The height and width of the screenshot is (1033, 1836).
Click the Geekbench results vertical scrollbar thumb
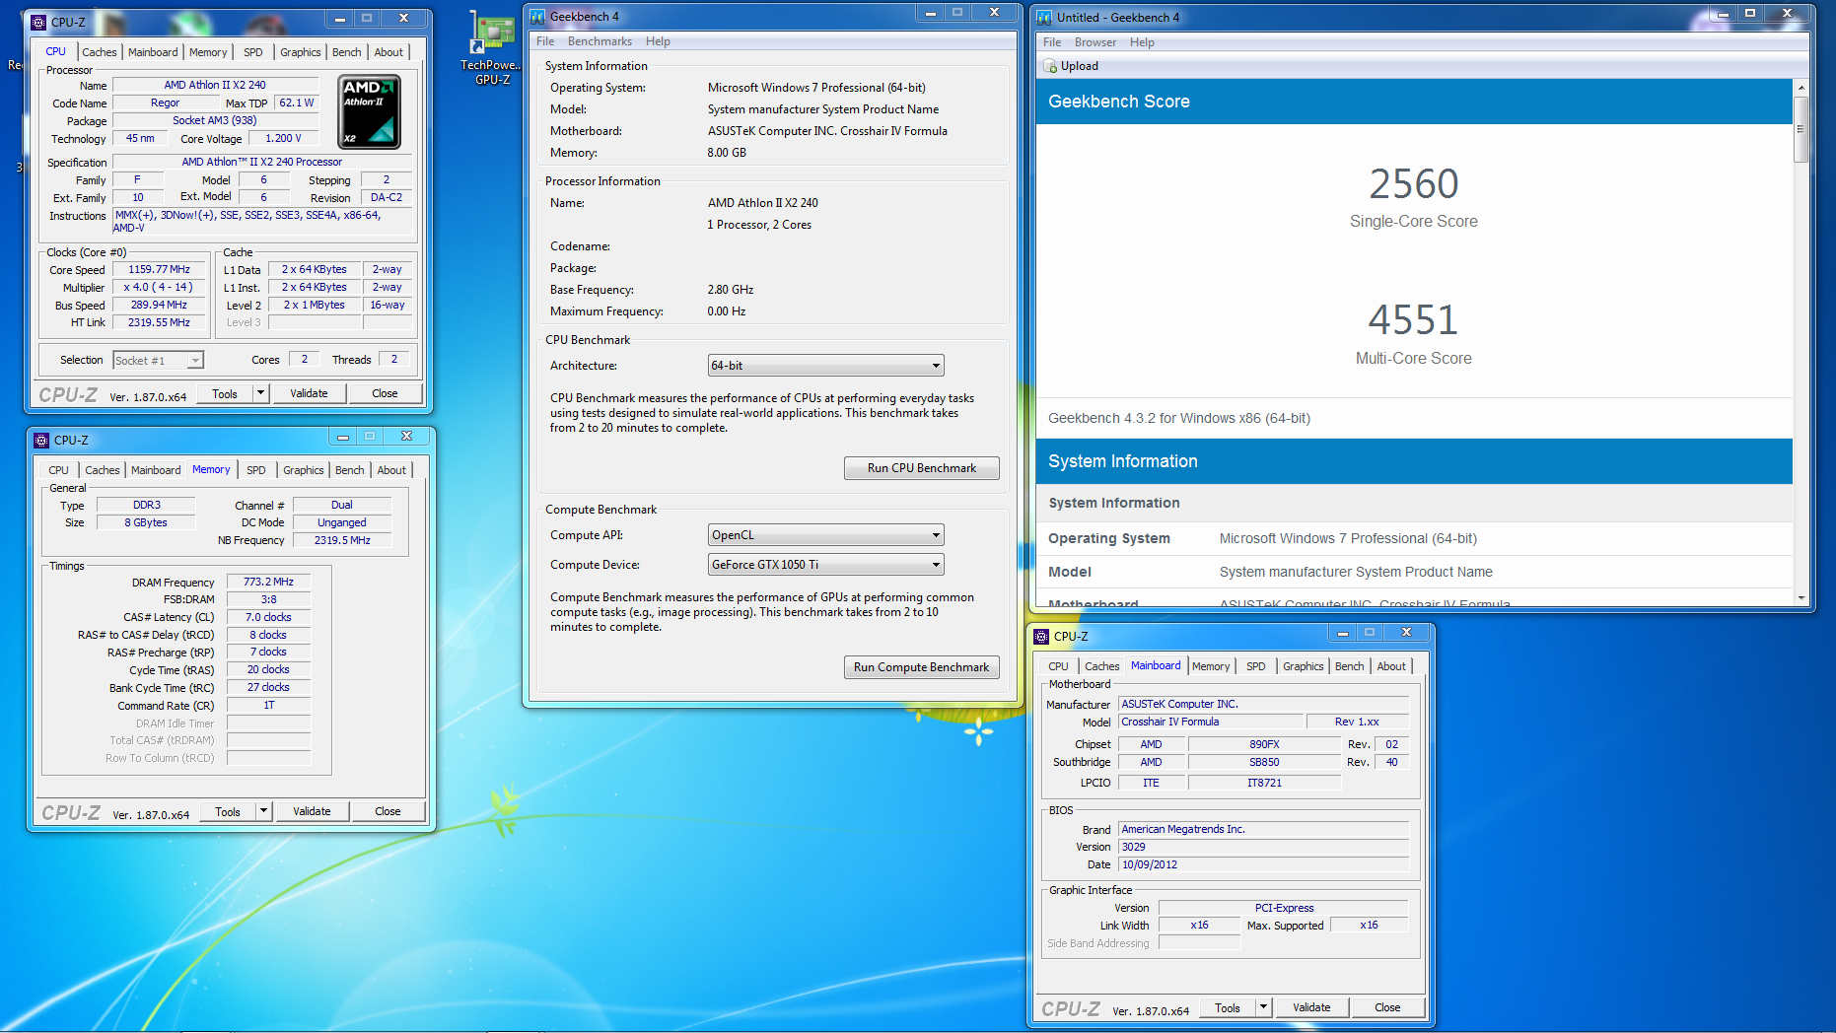coord(1801,128)
